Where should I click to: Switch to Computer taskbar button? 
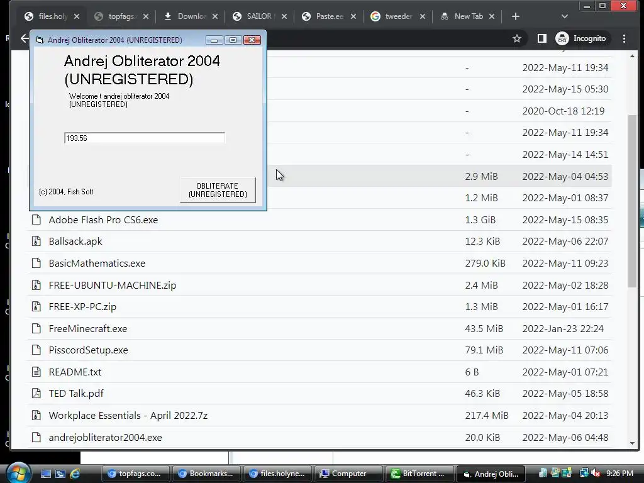[348, 474]
